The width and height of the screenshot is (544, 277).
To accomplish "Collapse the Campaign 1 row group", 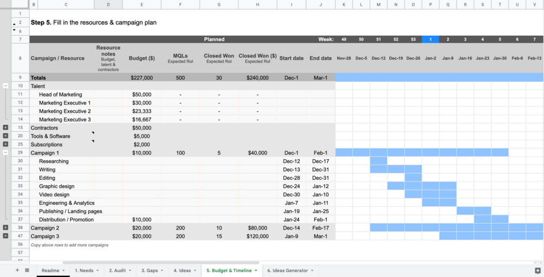I will tap(5, 152).
